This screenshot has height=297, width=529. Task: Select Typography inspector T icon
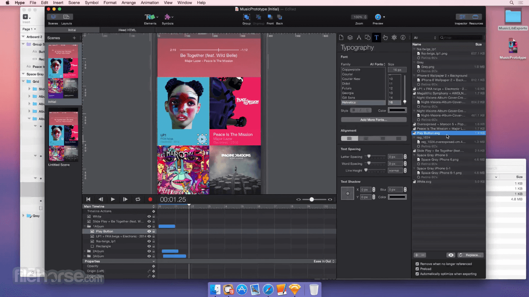click(x=376, y=38)
